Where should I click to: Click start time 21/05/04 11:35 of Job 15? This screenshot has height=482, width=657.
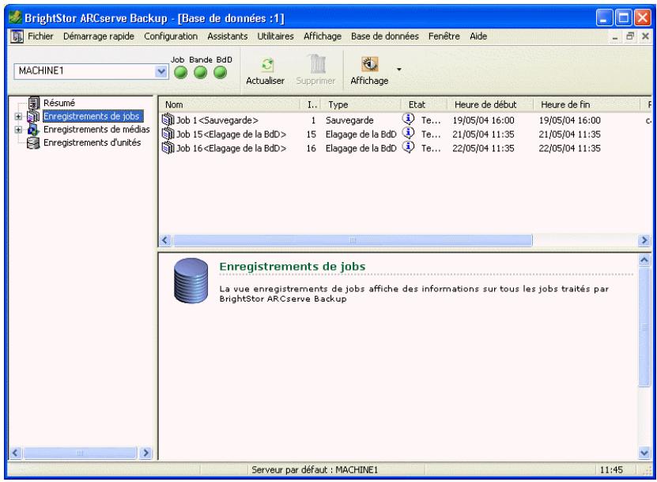pyautogui.click(x=483, y=135)
